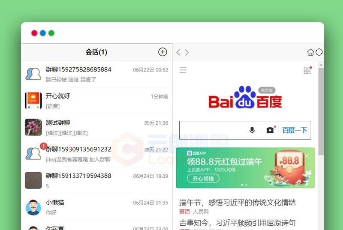343x230 pixels.
Task: Click the red window dot
Action: point(34,33)
